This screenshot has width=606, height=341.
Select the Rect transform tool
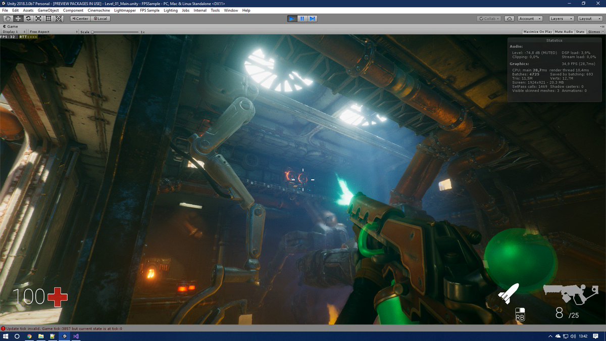48,18
